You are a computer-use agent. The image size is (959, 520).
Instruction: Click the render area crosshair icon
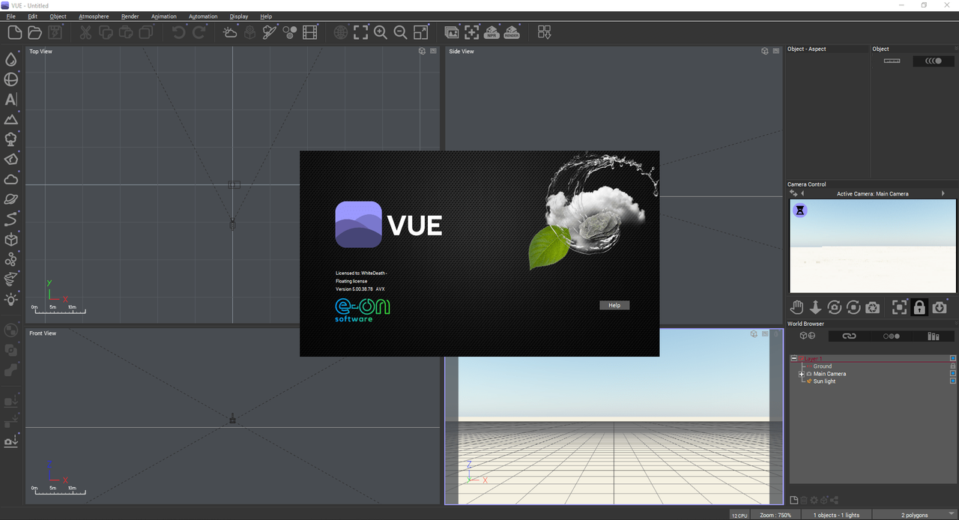pyautogui.click(x=472, y=32)
